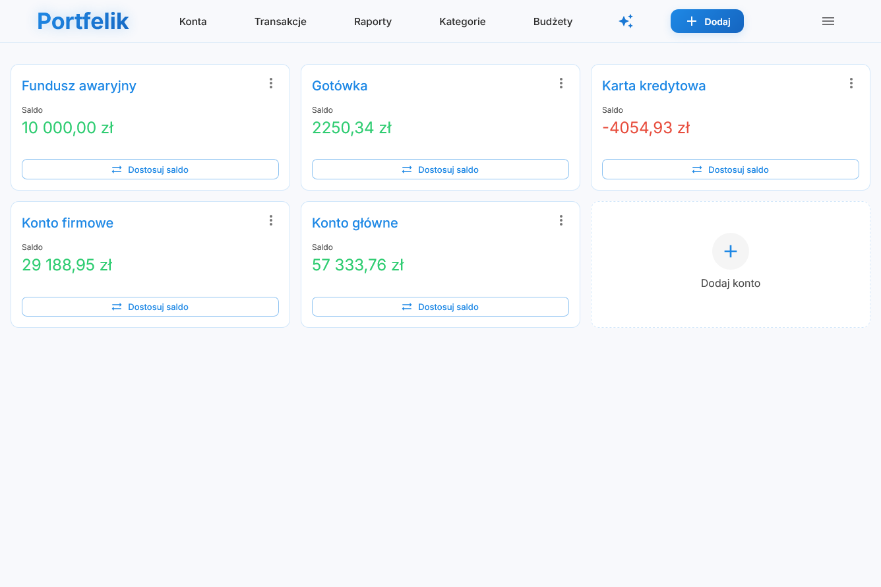Switch to the Raporty section

[373, 21]
